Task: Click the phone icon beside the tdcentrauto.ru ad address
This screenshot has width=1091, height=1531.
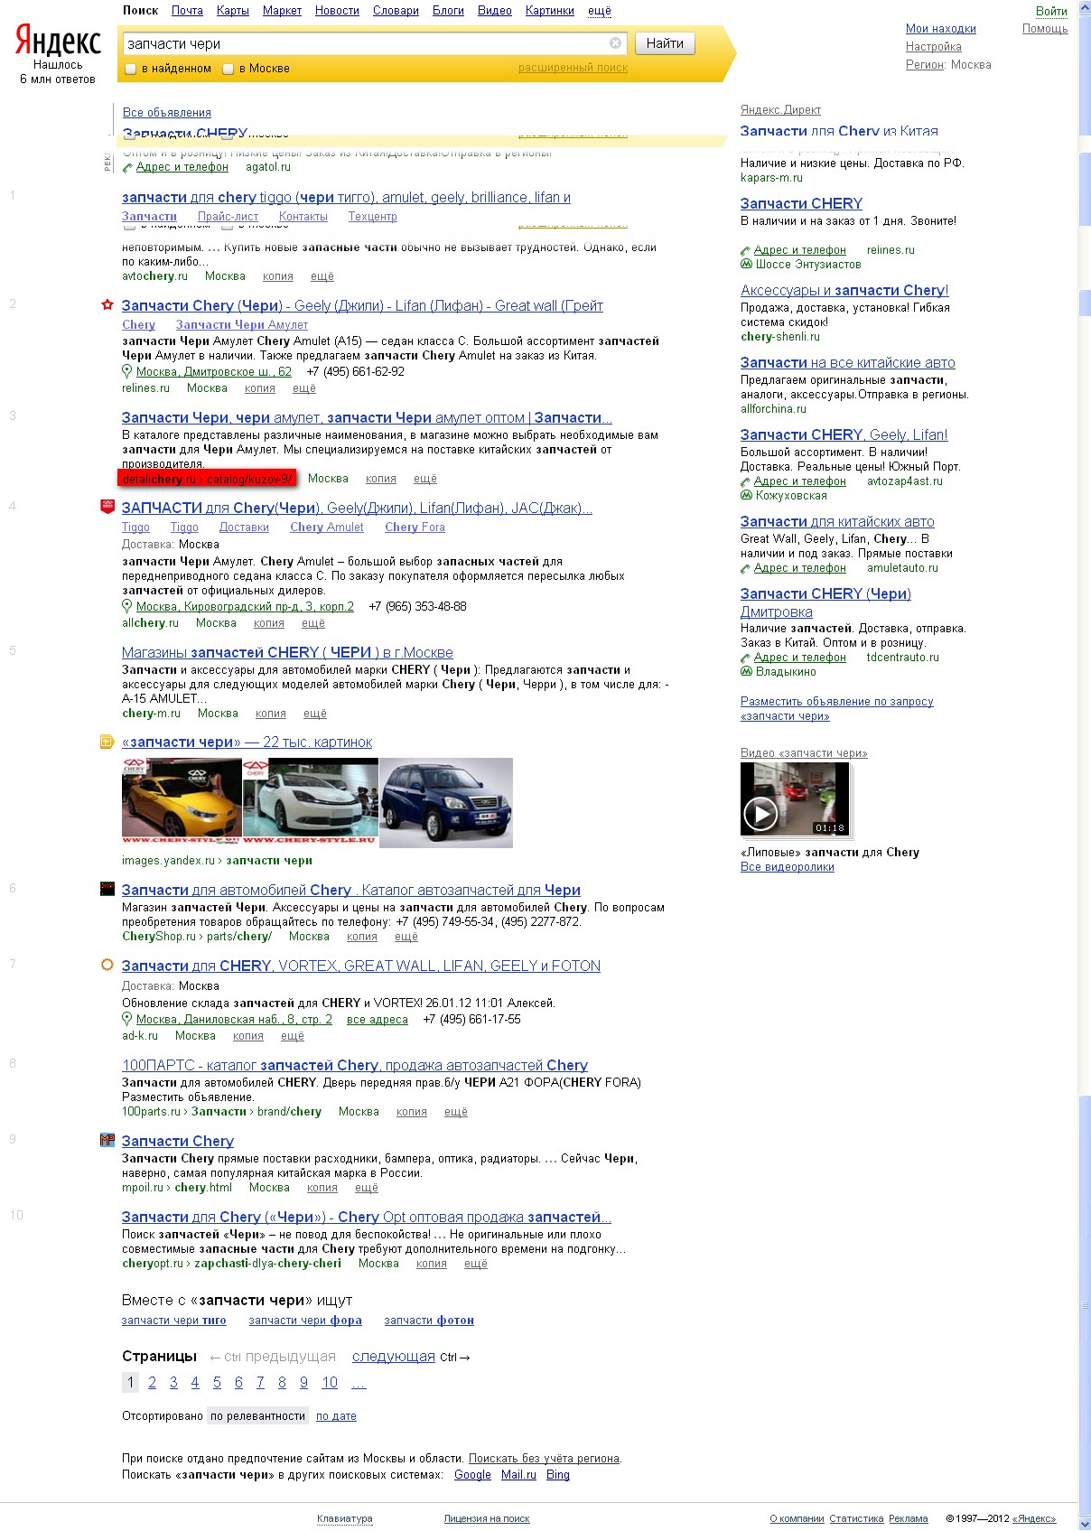Action: click(746, 658)
